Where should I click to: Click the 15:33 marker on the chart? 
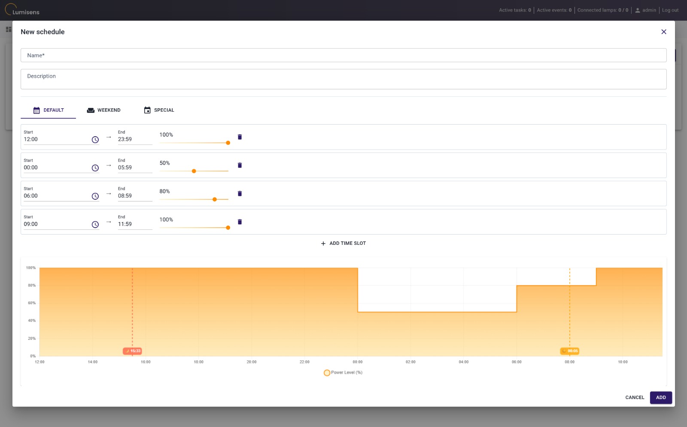(x=132, y=351)
